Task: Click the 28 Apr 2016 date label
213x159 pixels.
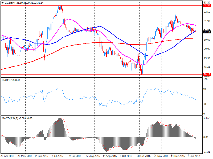Action: (x=7, y=156)
